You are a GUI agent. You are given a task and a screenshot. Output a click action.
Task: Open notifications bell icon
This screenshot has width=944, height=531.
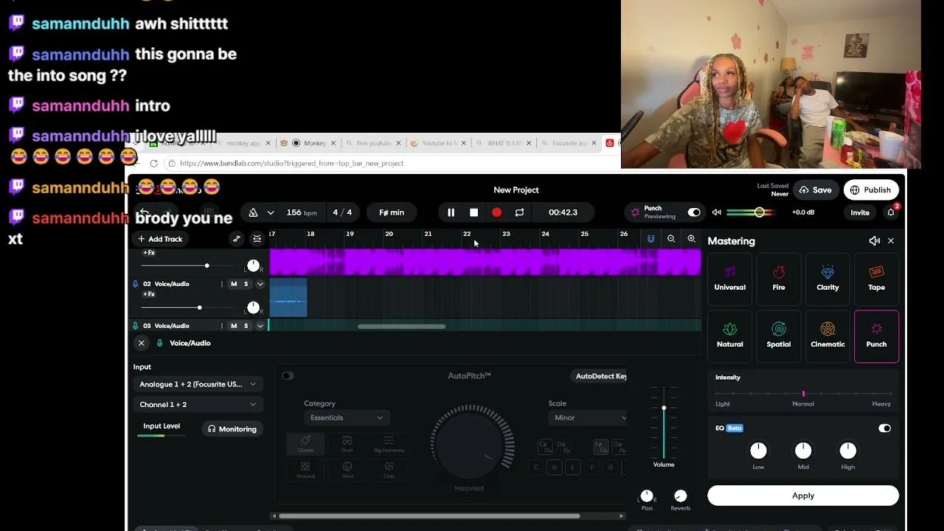click(891, 212)
